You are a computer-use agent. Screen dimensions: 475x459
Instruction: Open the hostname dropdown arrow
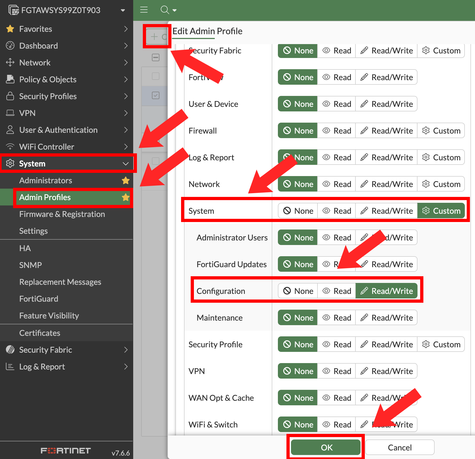[x=123, y=10]
